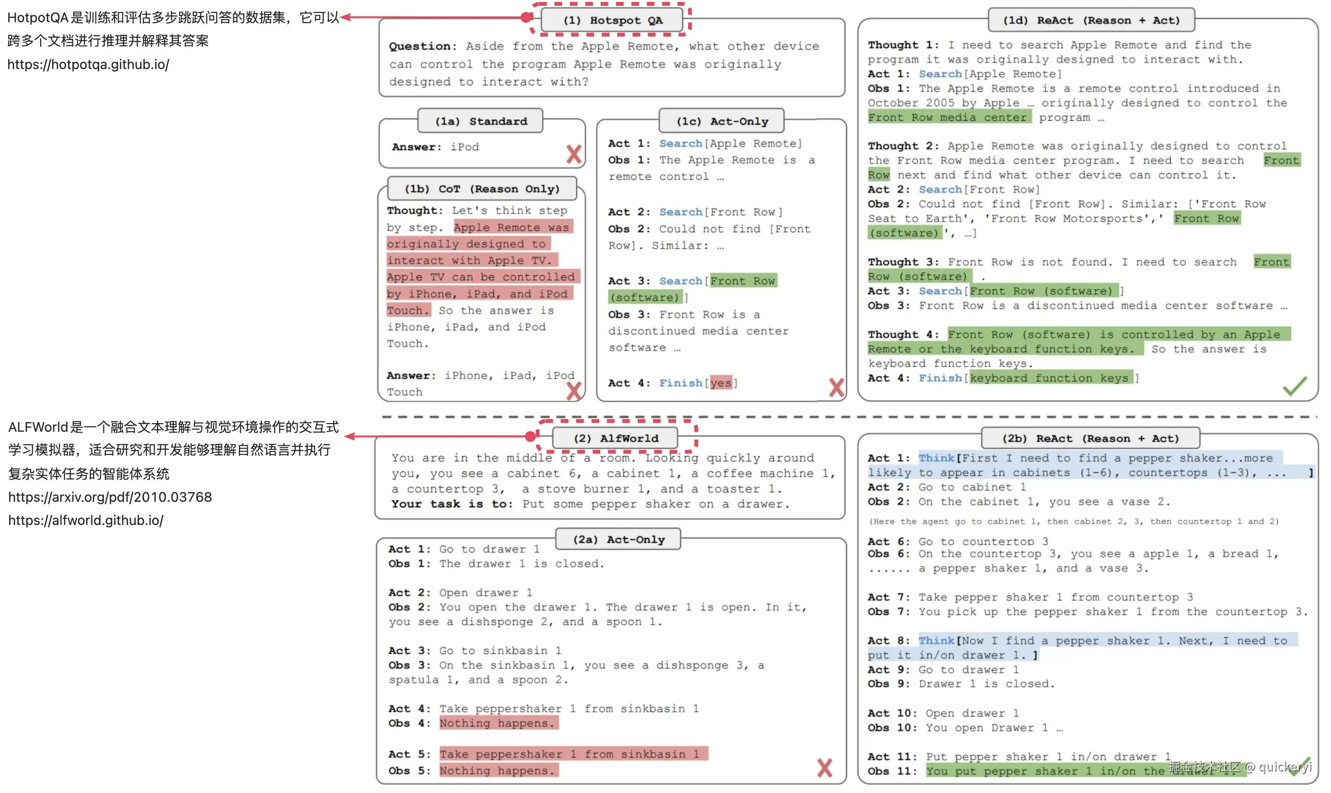Viewport: 1331px width, 793px height.
Task: Click the red dot beside AlfWorld label
Action: tap(530, 437)
